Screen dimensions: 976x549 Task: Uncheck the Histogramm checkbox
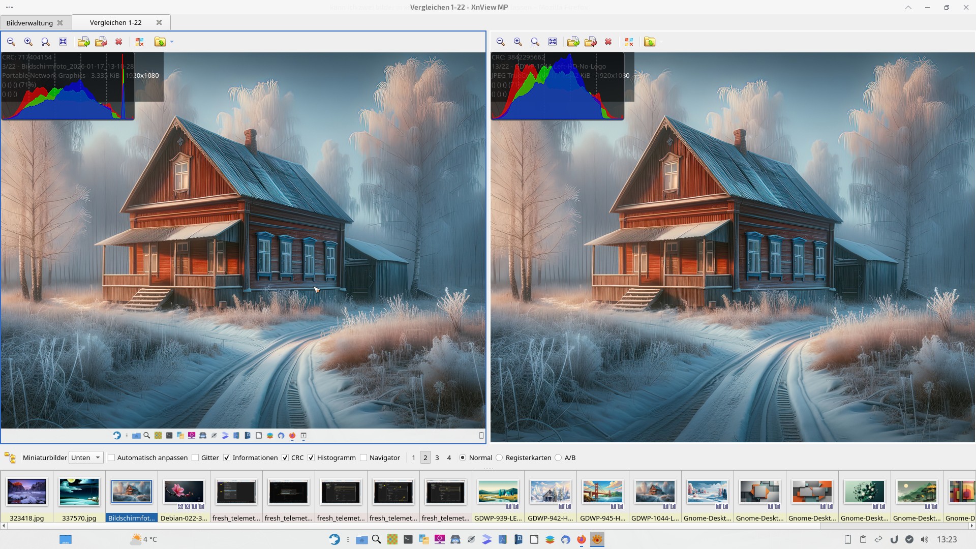point(311,457)
